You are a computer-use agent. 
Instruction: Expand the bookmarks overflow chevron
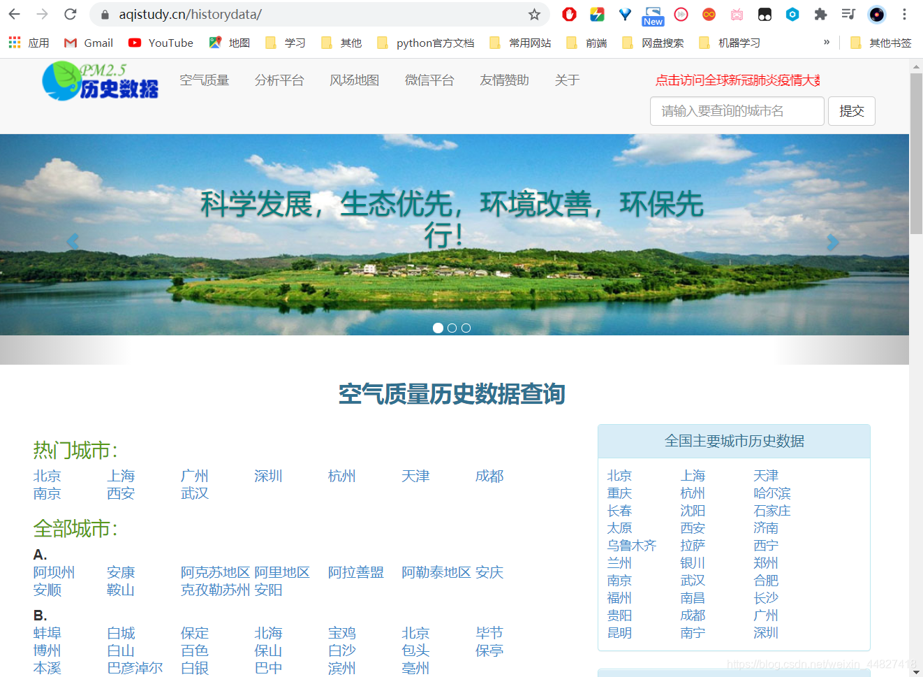(826, 43)
